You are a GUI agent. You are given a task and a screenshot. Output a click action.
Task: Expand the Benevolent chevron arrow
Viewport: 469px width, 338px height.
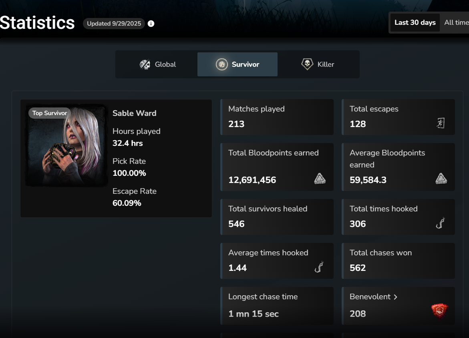pos(395,297)
